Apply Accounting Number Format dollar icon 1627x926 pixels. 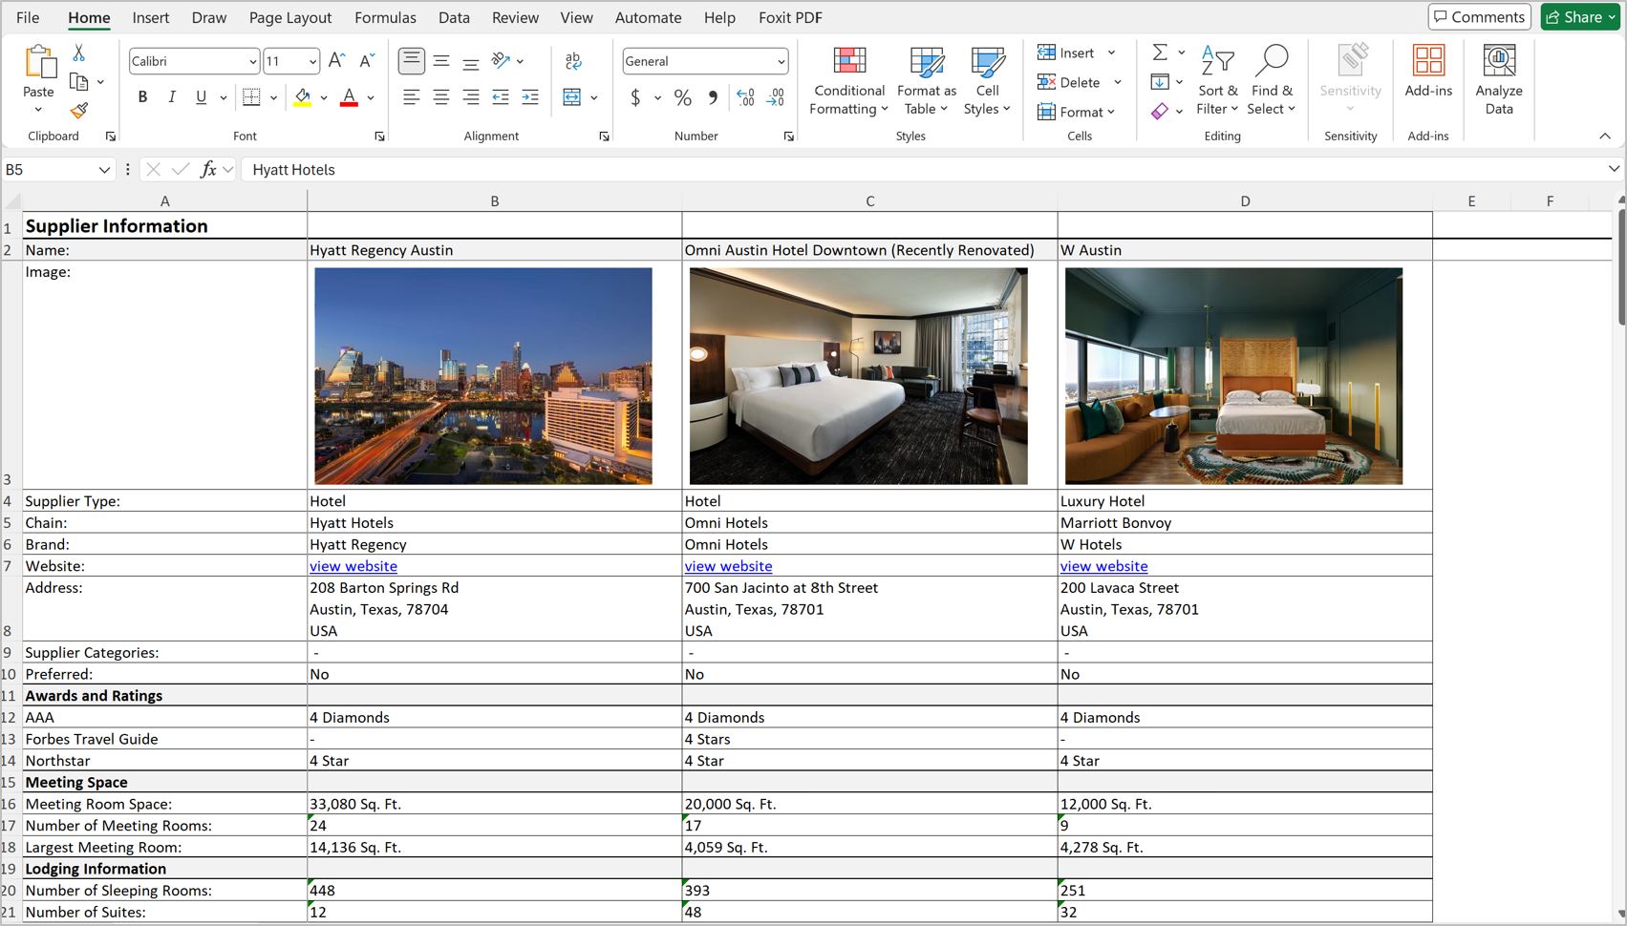635,97
